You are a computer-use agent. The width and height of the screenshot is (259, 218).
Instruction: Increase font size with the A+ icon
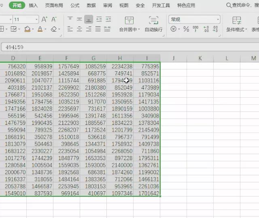pyautogui.click(x=45, y=19)
